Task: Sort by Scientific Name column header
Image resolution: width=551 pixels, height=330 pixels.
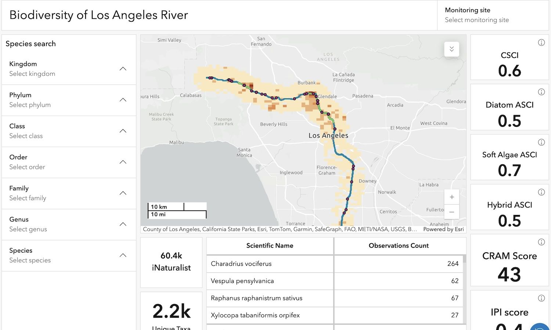Action: click(270, 246)
